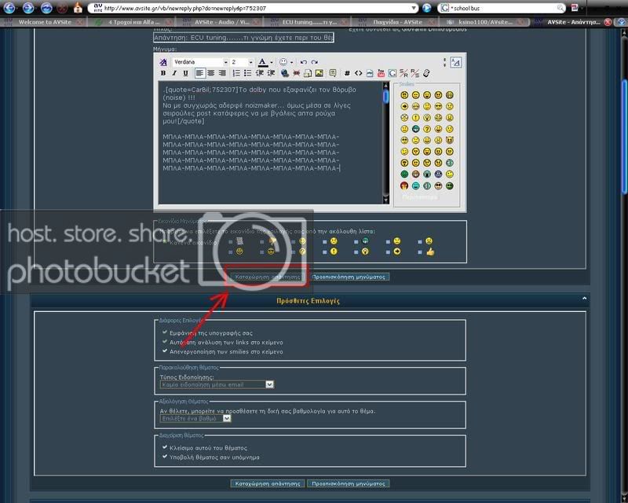Redo the last edit in the editor

(x=315, y=62)
